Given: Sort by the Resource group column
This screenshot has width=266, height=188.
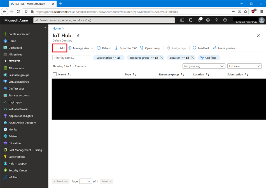Looking at the screenshot, I should coord(172,75).
